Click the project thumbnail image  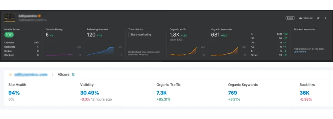[10, 18]
